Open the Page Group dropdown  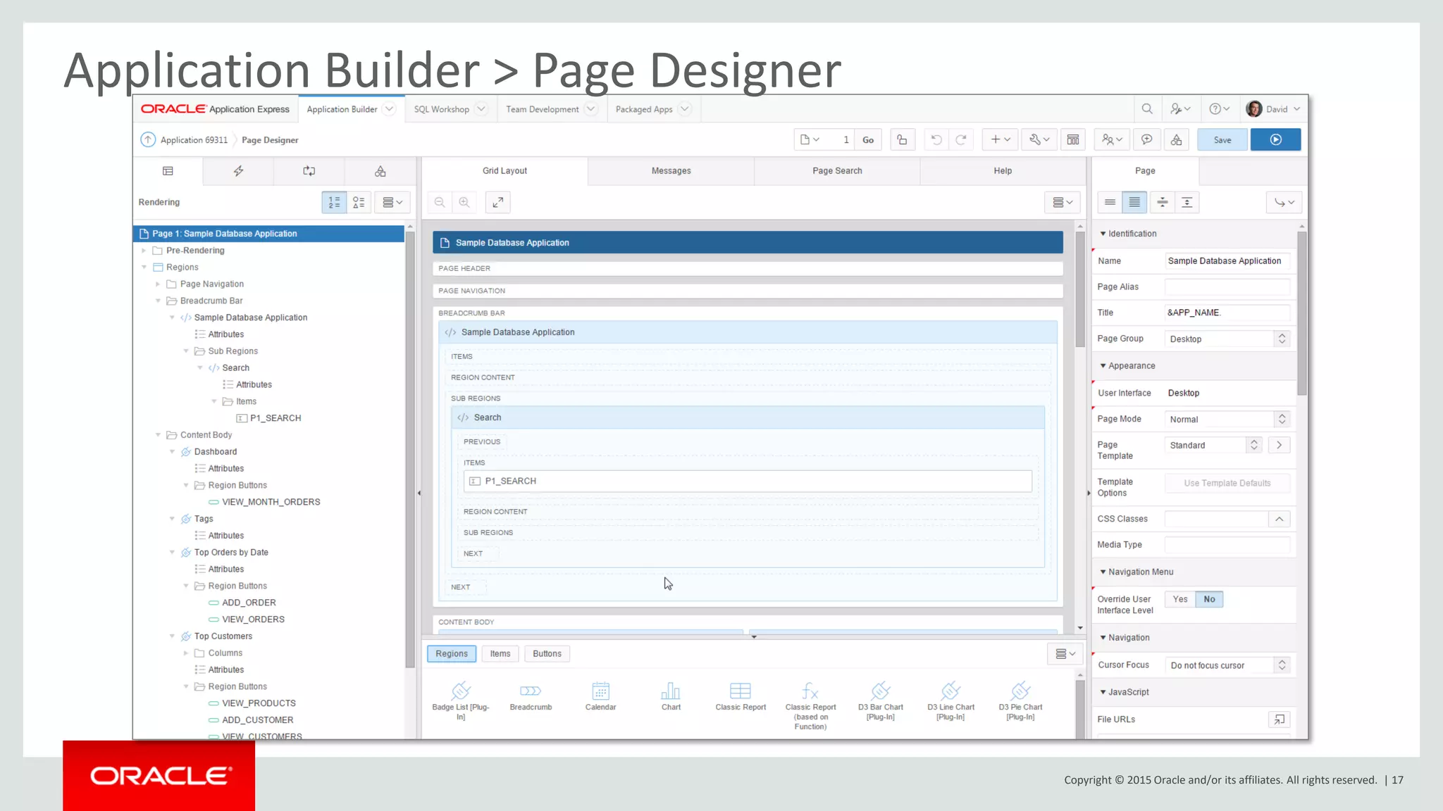tap(1227, 339)
